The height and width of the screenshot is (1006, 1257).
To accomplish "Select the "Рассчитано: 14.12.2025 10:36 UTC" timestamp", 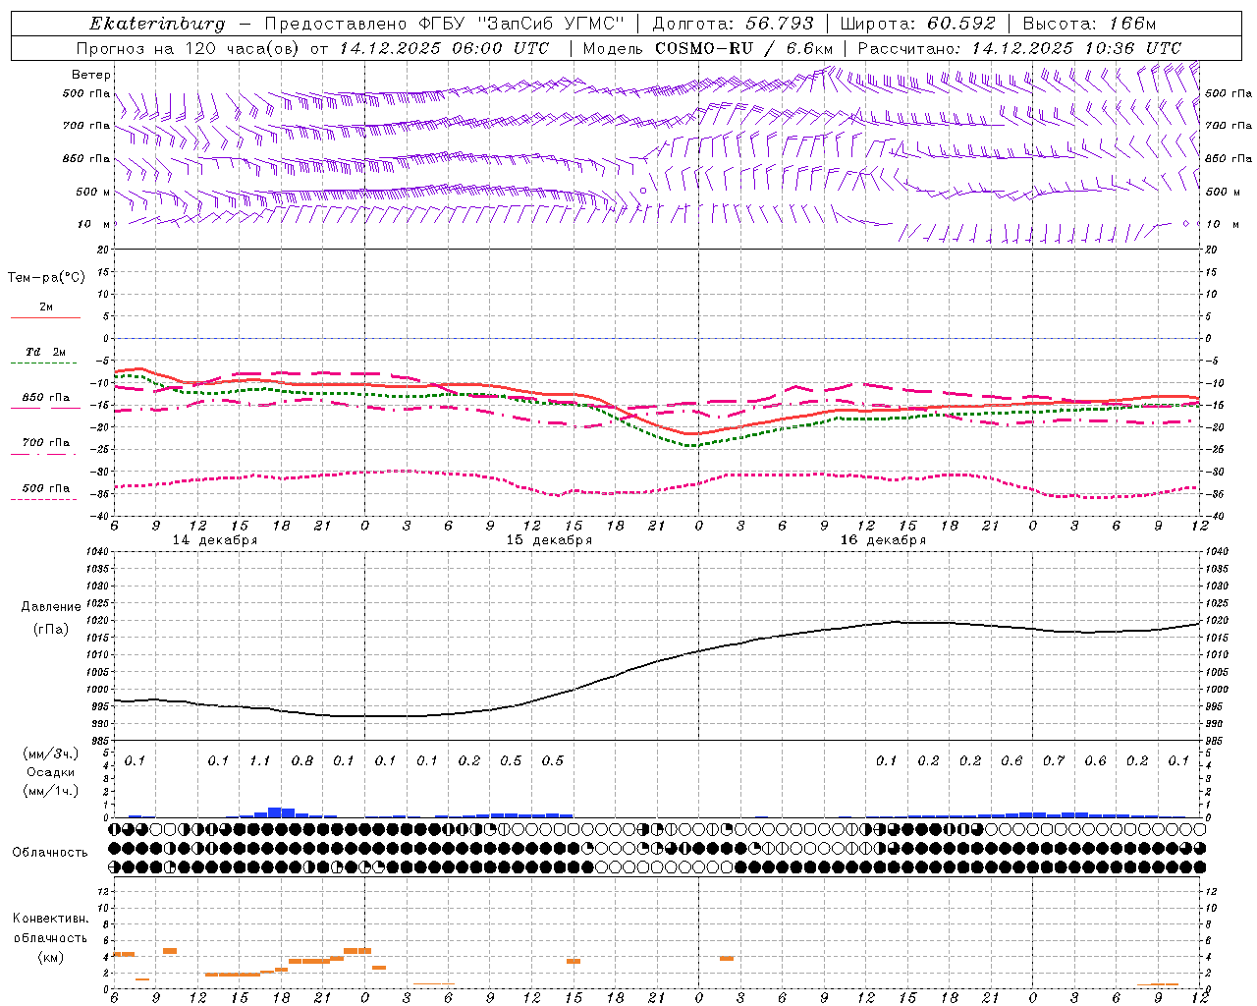I will coord(1019,48).
